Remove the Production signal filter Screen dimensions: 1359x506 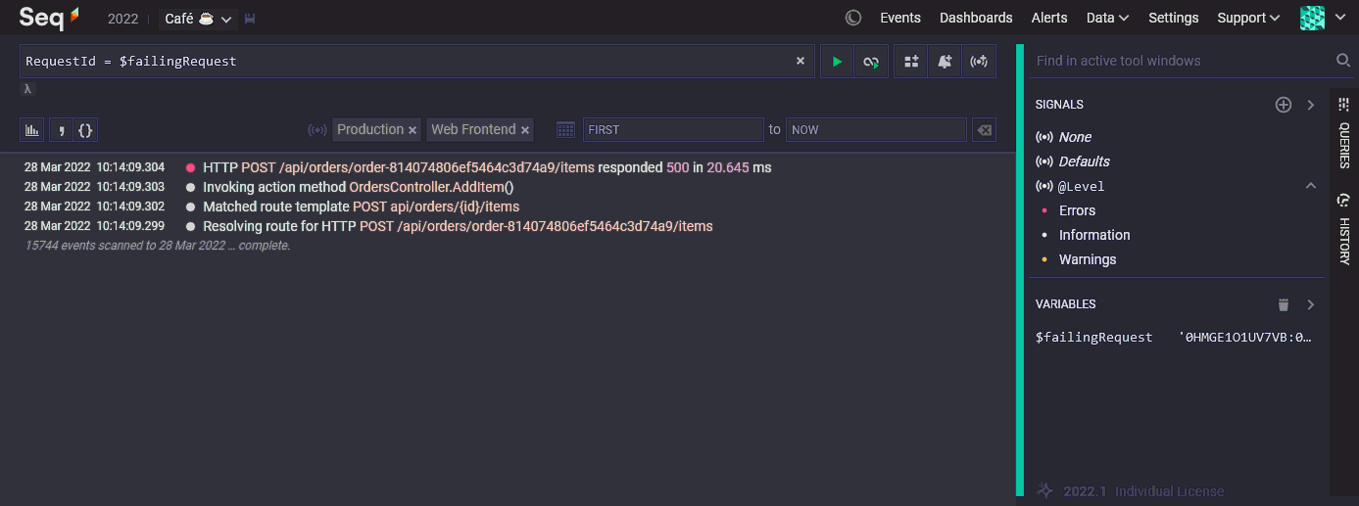pos(413,130)
